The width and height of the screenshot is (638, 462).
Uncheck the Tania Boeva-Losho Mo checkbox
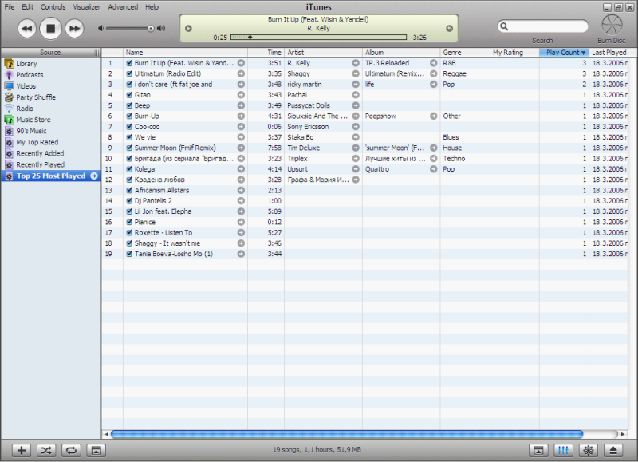[x=129, y=254]
